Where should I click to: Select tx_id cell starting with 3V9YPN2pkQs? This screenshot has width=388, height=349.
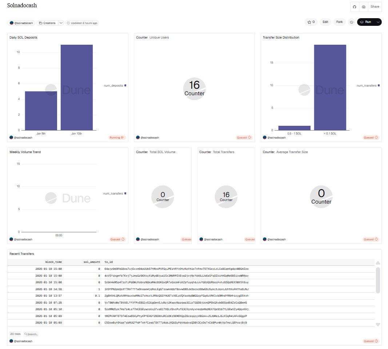(x=176, y=289)
